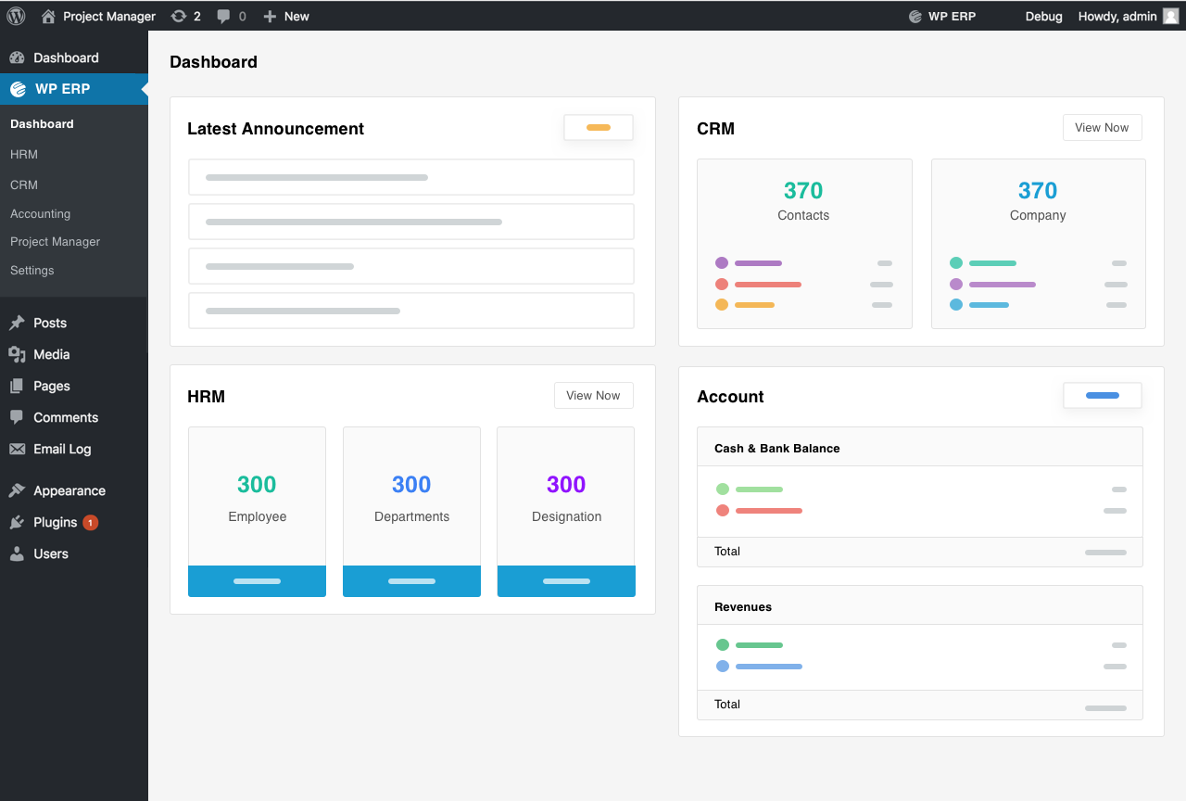Open Plugins menu with update badge

pos(56,522)
